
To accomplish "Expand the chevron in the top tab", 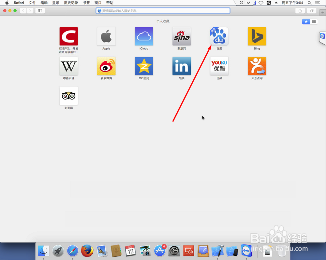I will (248, 3).
